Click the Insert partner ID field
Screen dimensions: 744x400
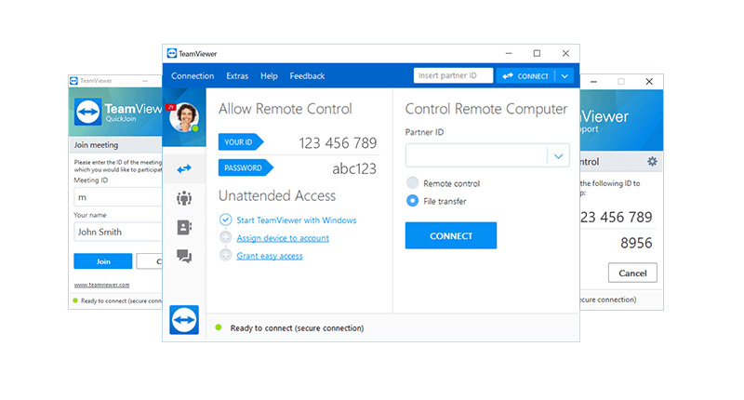453,75
